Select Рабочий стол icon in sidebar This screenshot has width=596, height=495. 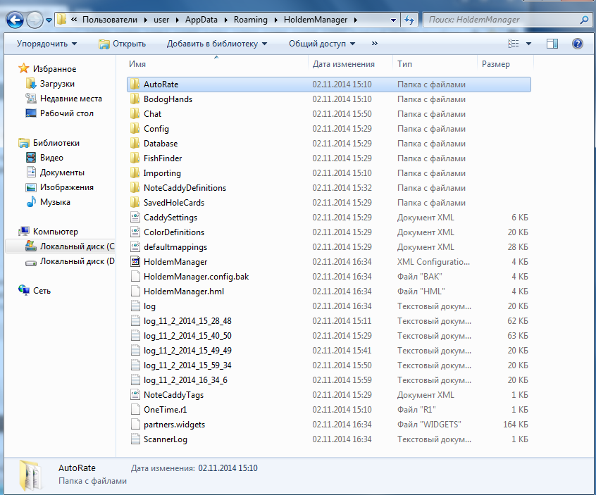[x=31, y=113]
